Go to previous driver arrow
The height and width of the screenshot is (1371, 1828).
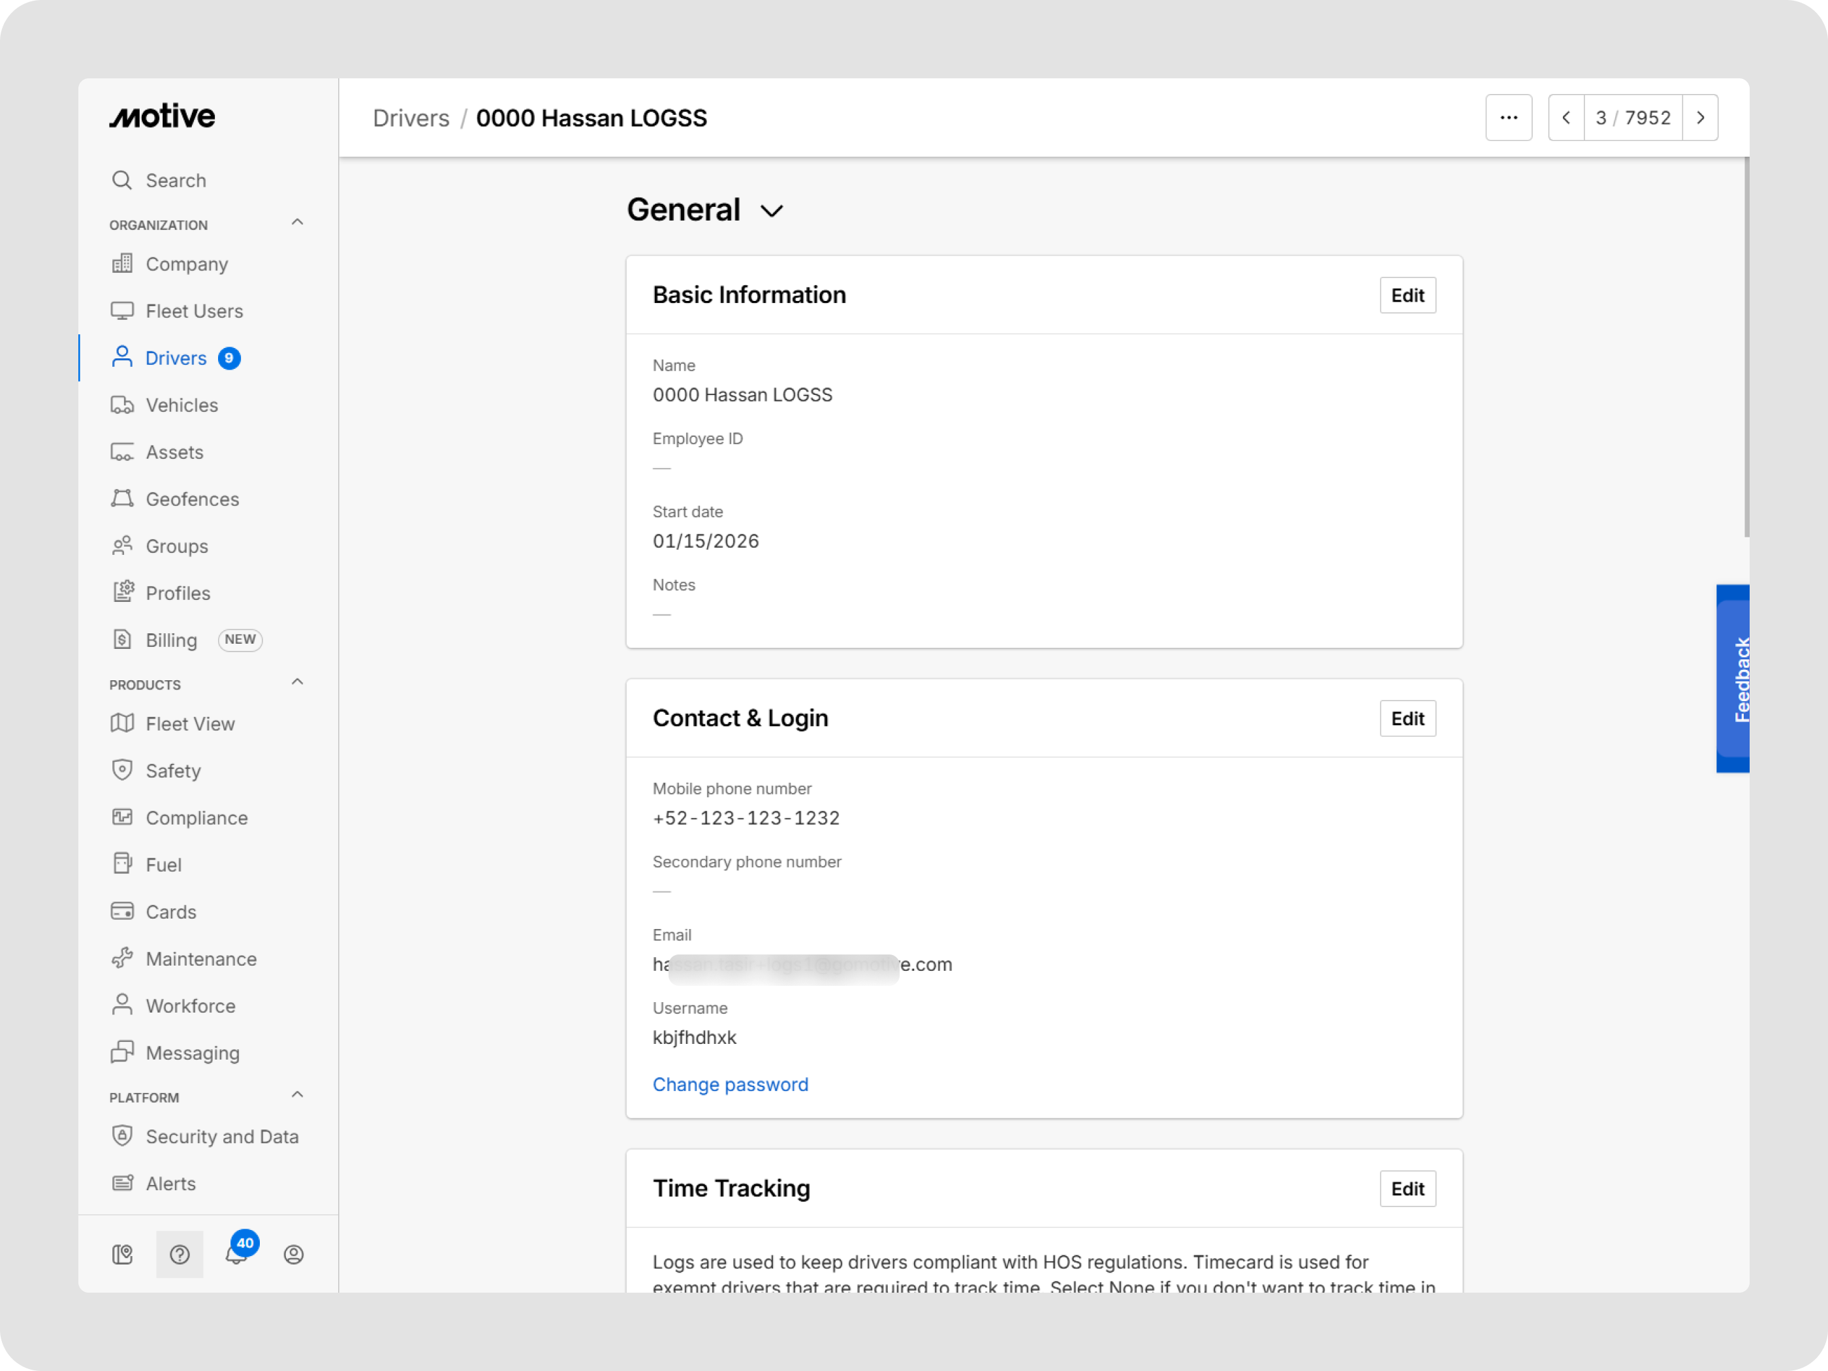click(x=1565, y=118)
